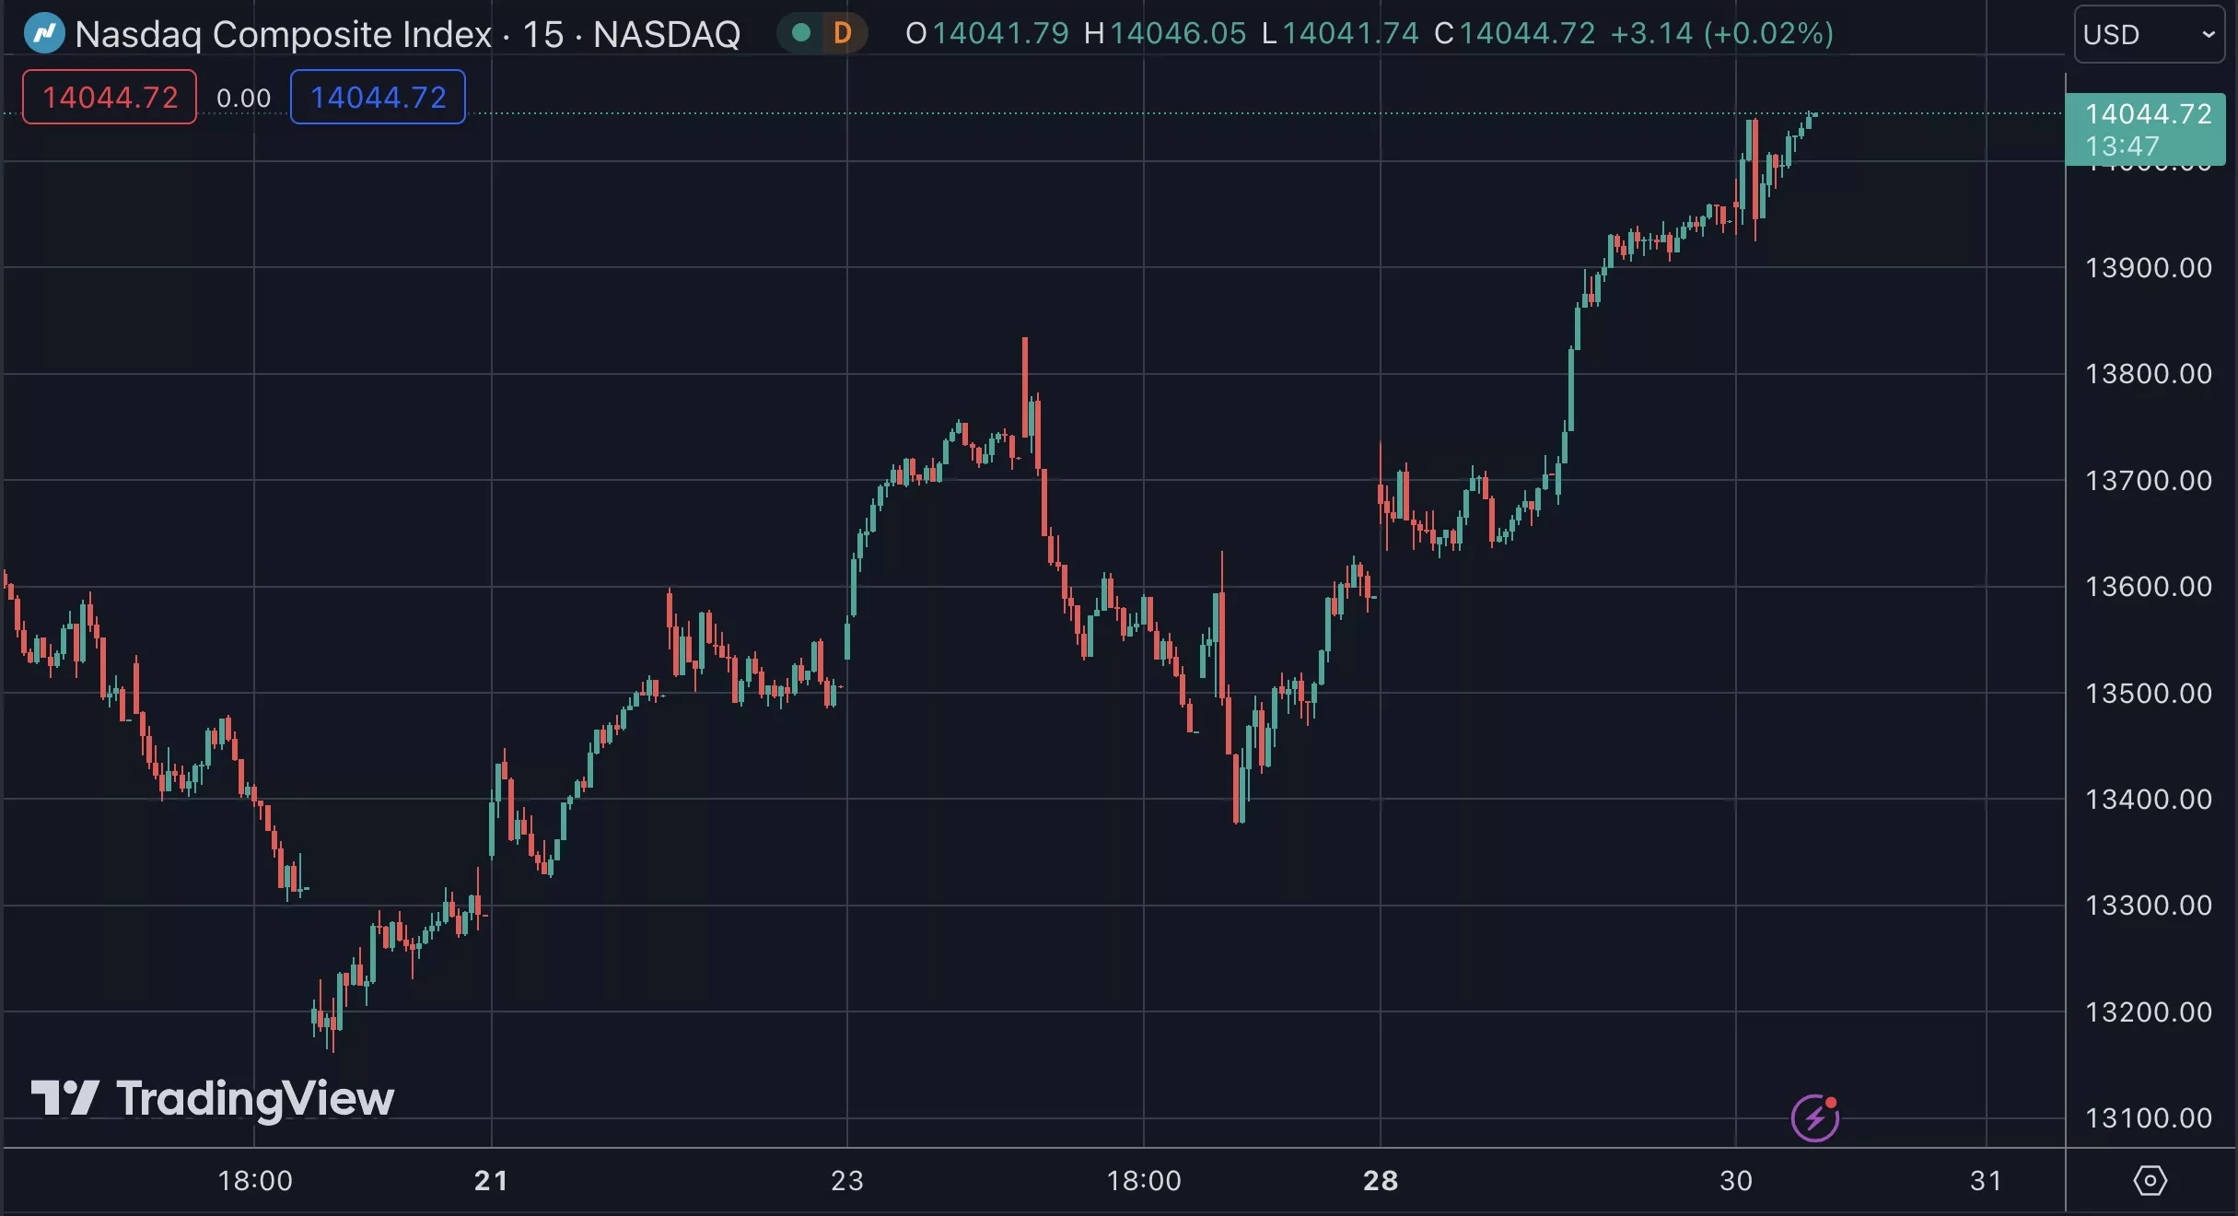Click the date label 21 on time axis
The image size is (2238, 1216).
(x=491, y=1180)
